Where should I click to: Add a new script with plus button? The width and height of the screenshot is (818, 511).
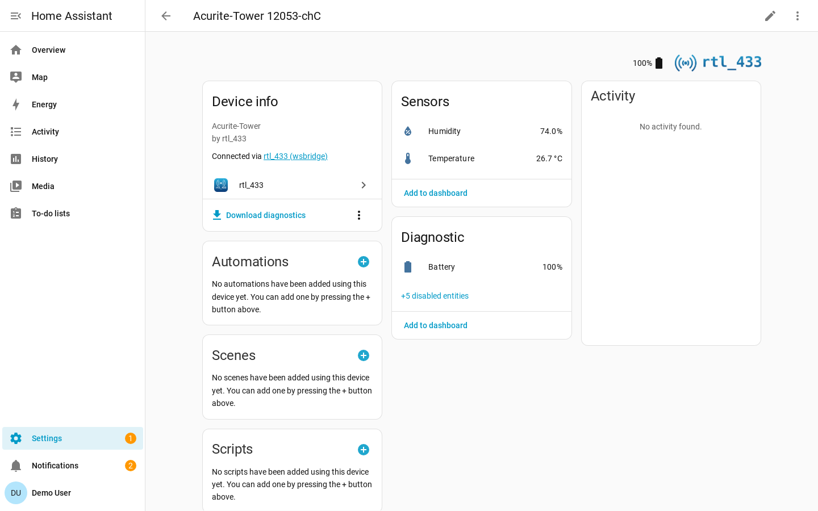pyautogui.click(x=364, y=450)
